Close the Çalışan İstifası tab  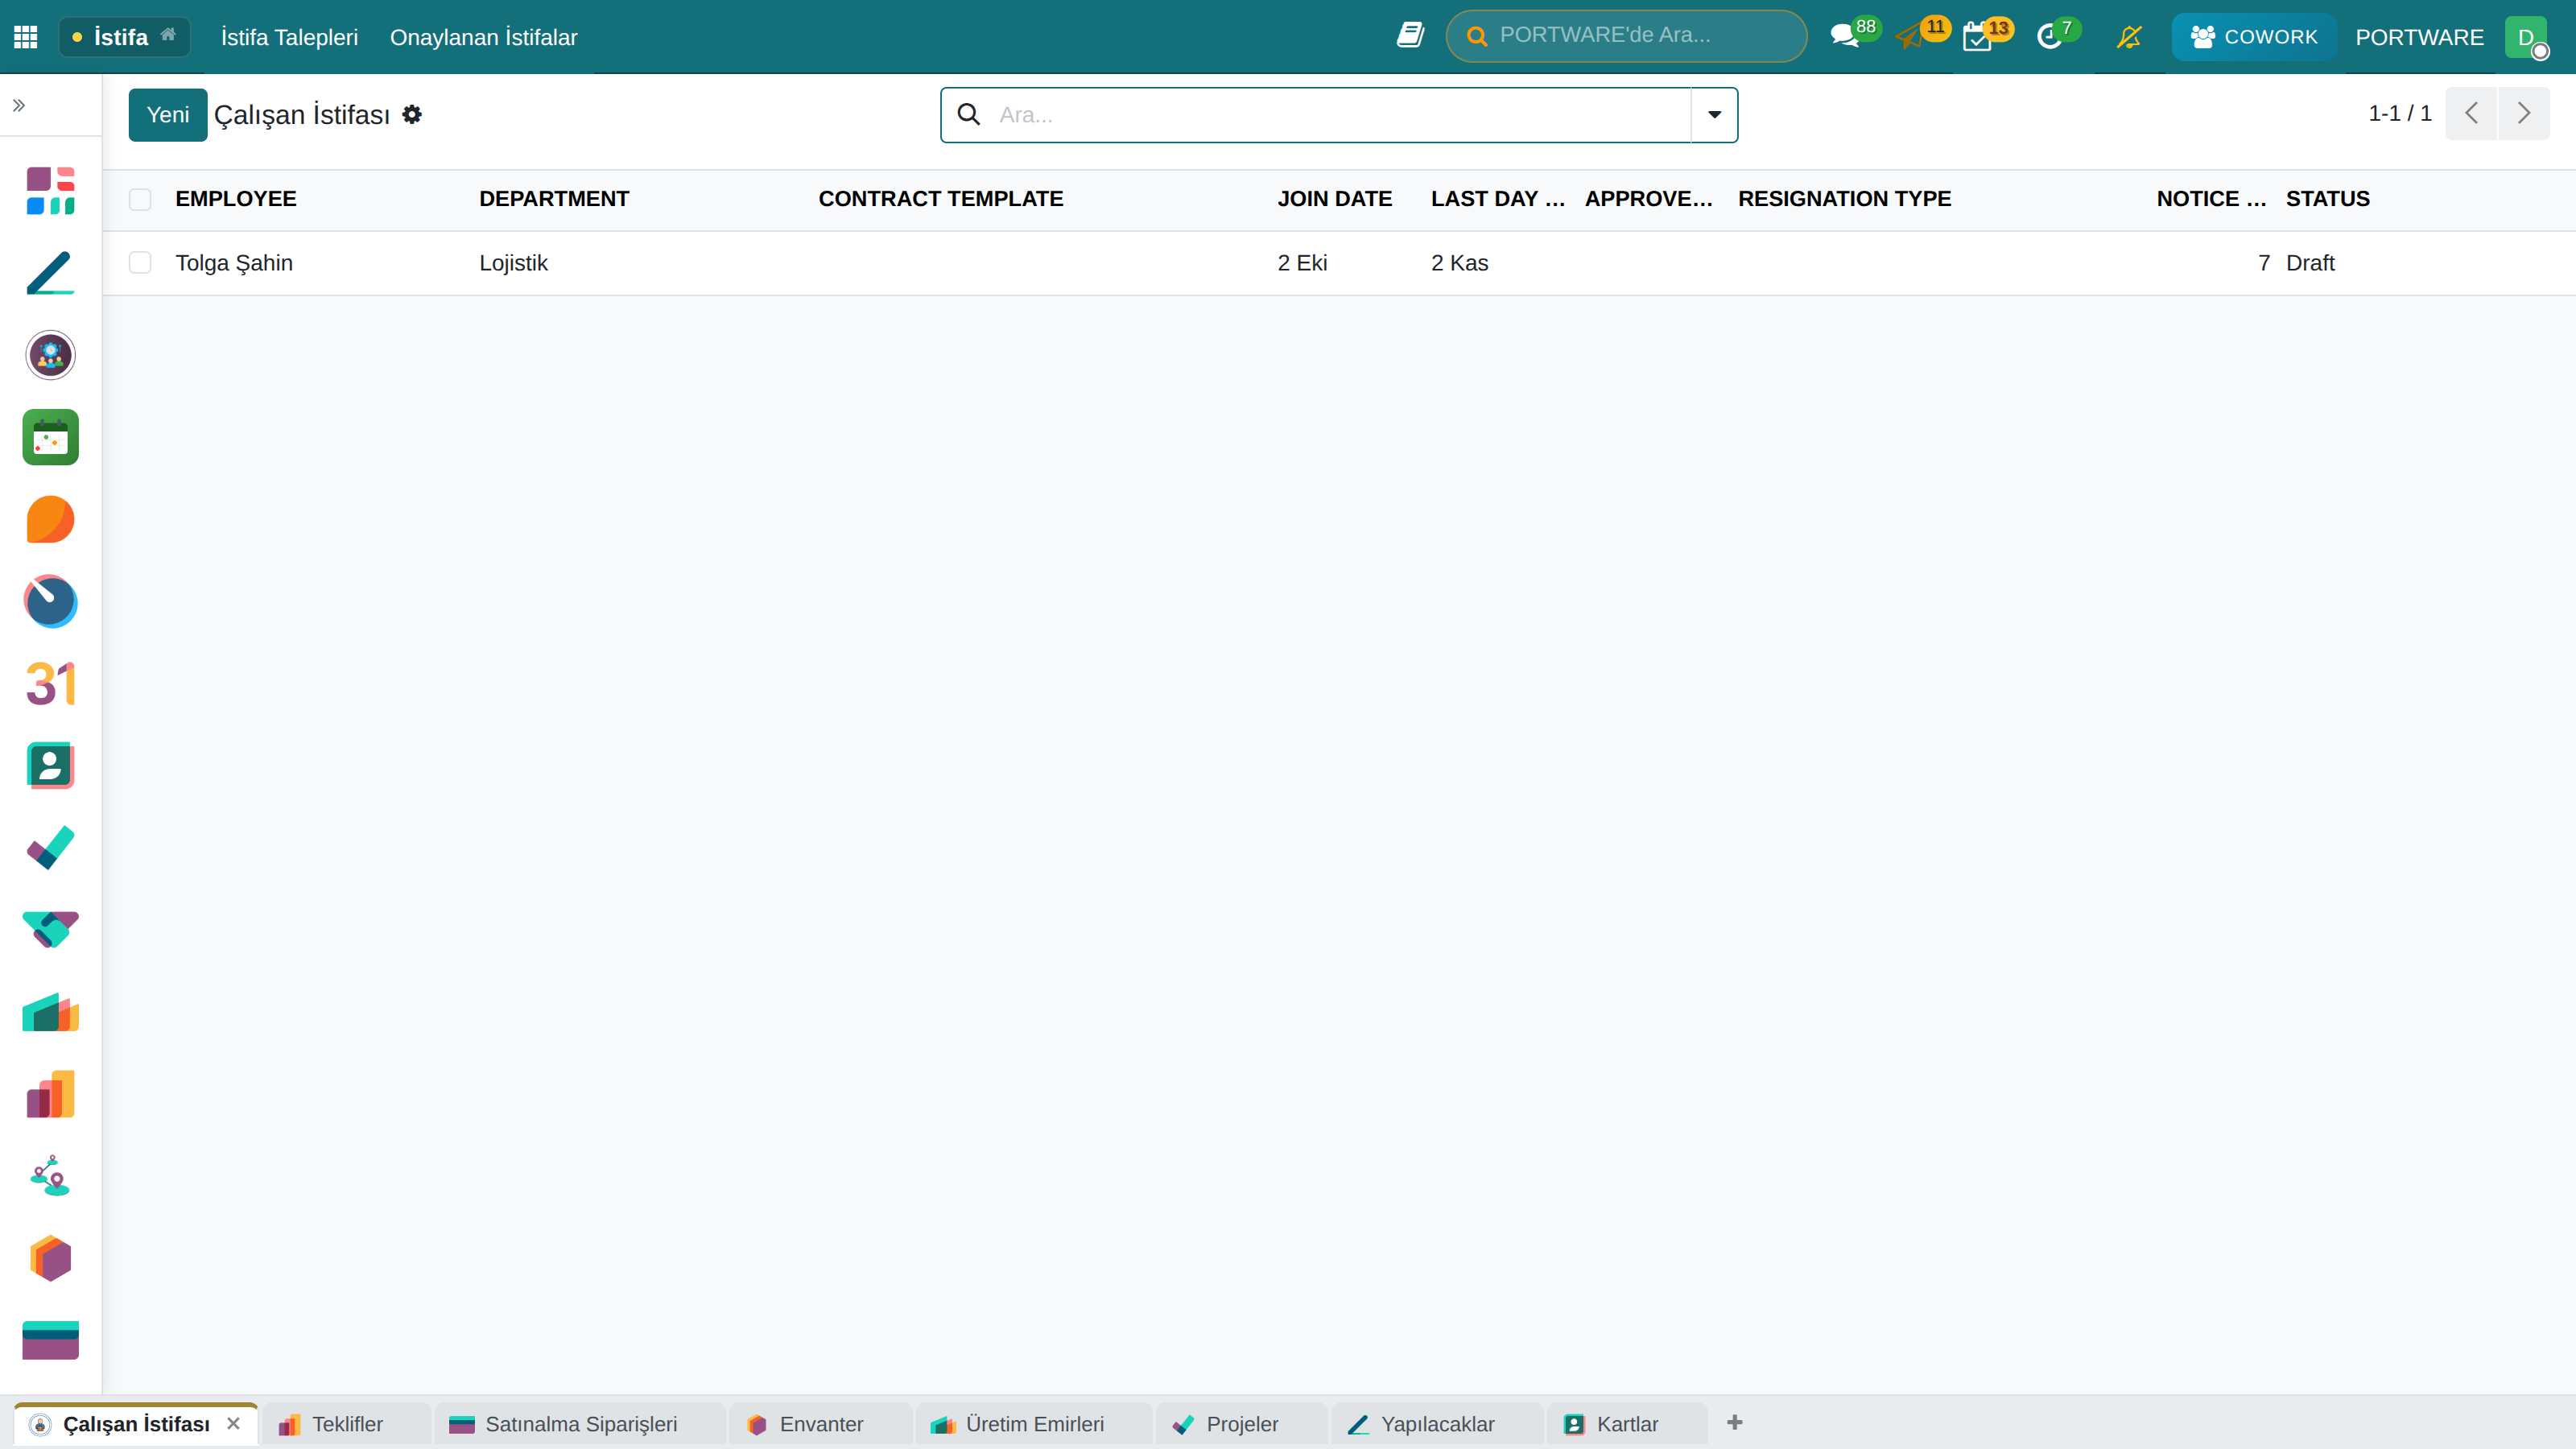[234, 1423]
